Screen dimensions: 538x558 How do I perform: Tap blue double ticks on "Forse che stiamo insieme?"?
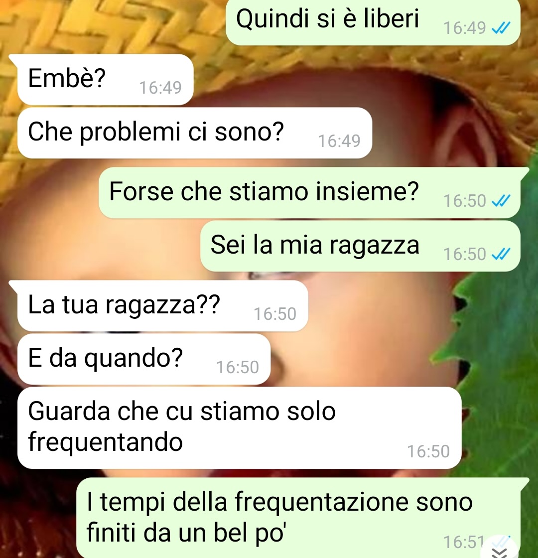click(501, 201)
